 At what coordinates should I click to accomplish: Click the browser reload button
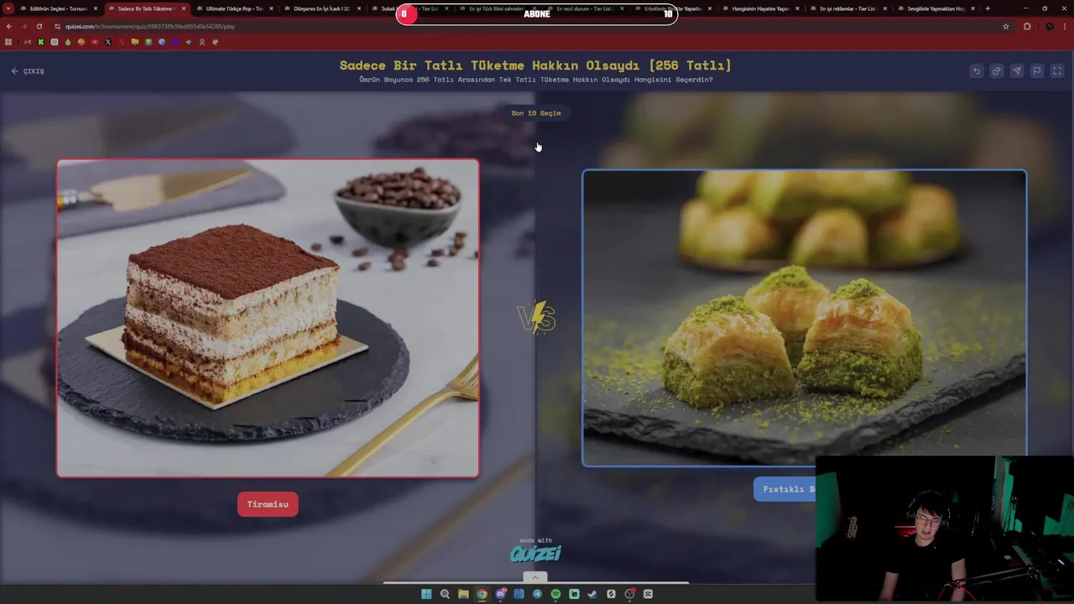click(x=39, y=26)
